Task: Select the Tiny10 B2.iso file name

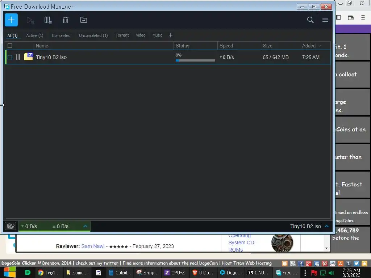Action: [51, 57]
